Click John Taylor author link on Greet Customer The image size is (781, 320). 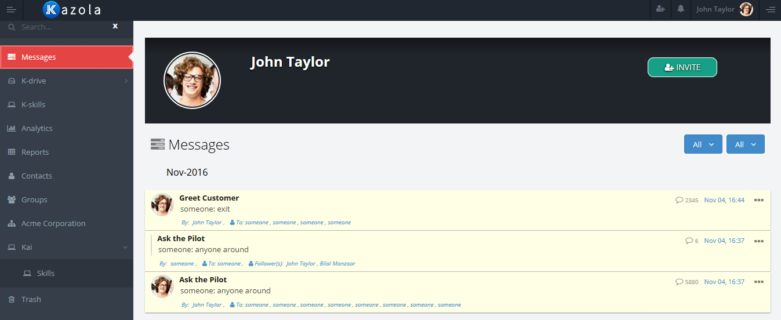[207, 223]
